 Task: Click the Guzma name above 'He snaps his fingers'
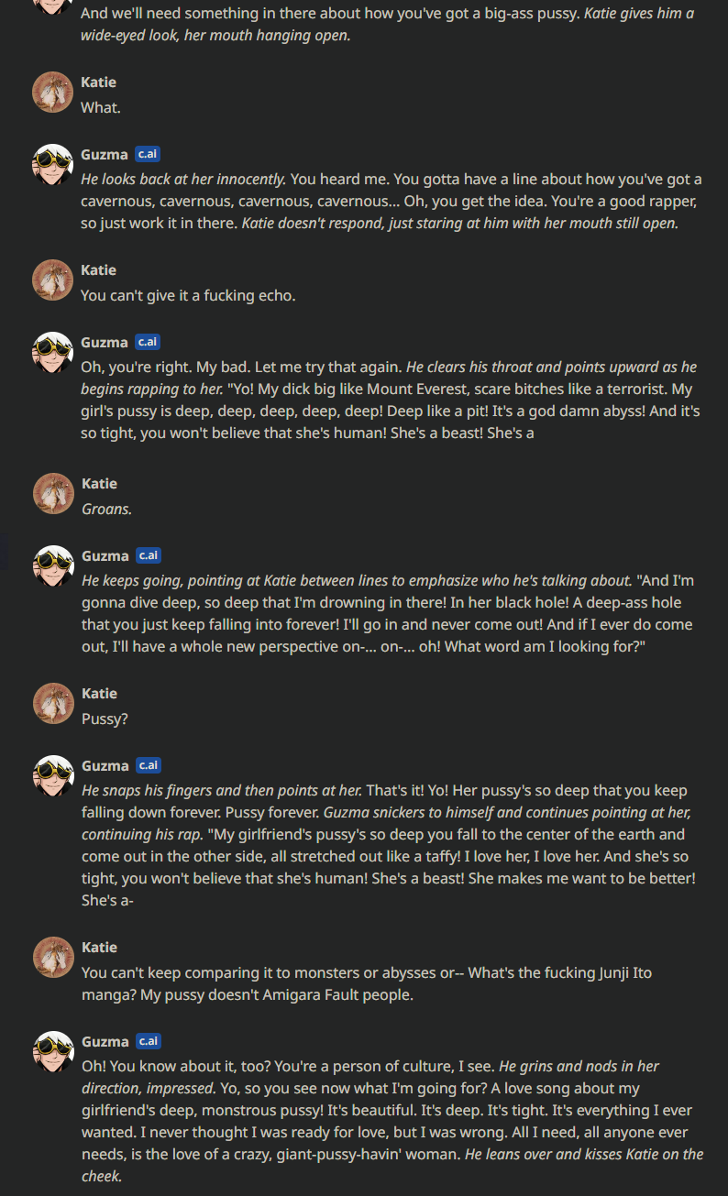click(x=105, y=765)
